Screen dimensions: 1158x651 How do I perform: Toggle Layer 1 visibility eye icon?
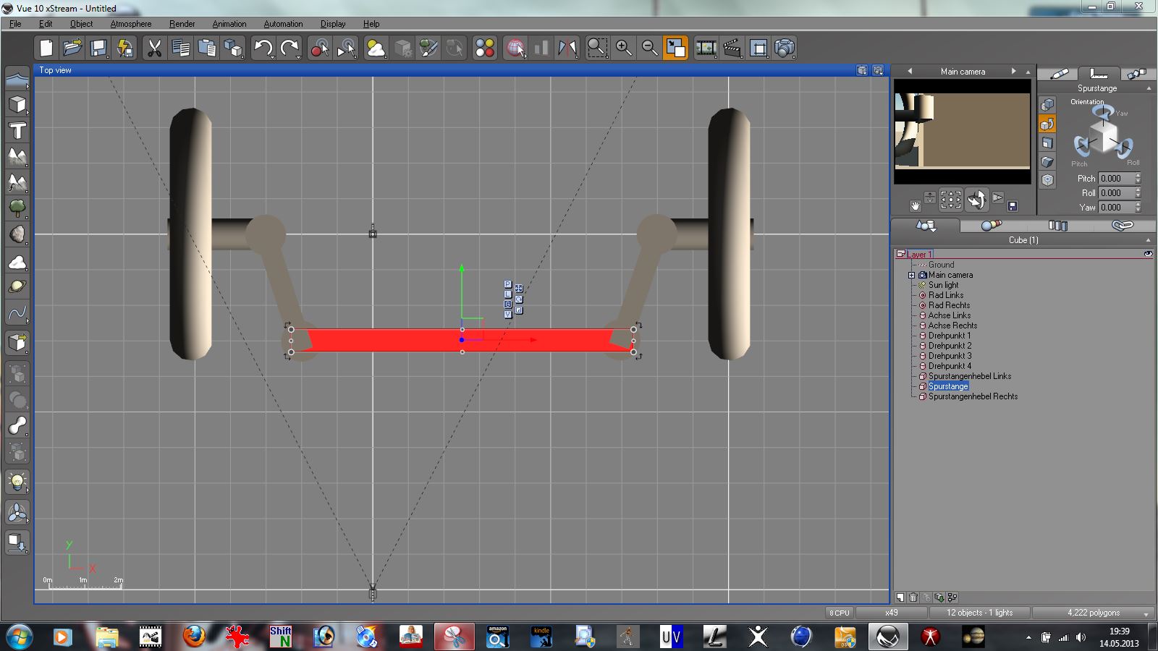pyautogui.click(x=1148, y=254)
